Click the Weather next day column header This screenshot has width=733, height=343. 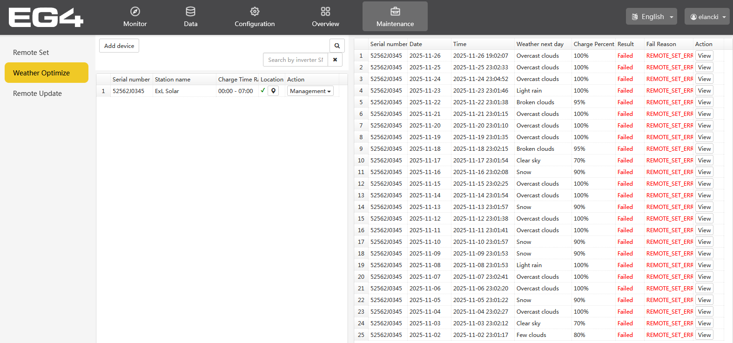(540, 44)
